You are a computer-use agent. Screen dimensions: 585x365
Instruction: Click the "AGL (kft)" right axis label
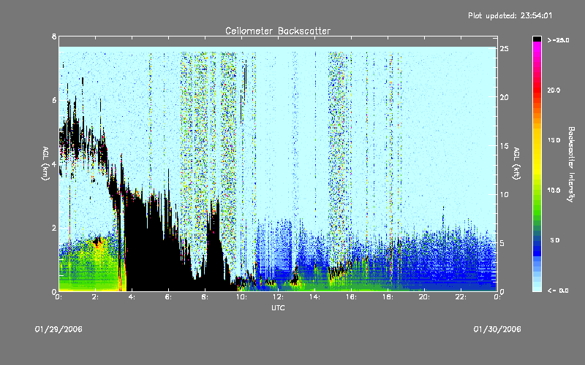click(x=516, y=163)
